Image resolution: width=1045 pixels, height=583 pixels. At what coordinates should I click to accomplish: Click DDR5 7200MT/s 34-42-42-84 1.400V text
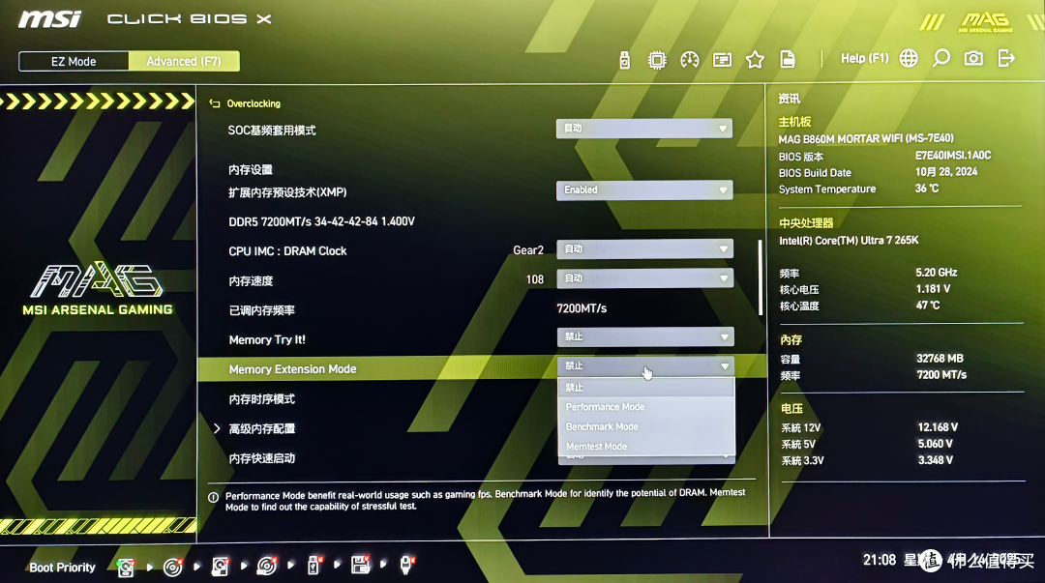click(321, 221)
